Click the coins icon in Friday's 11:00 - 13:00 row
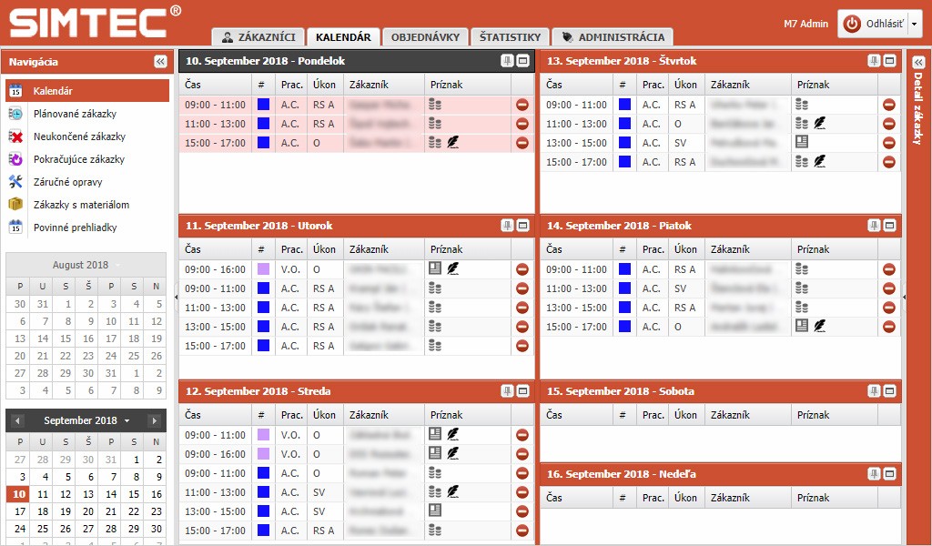This screenshot has height=546, width=932. click(802, 288)
